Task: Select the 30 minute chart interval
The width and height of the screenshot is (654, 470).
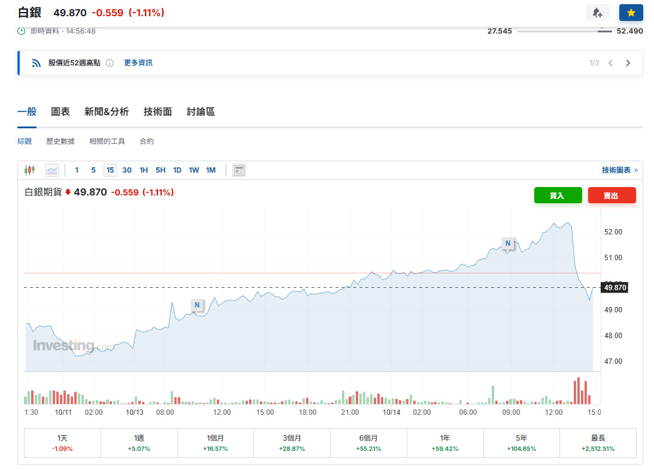Action: 127,170
